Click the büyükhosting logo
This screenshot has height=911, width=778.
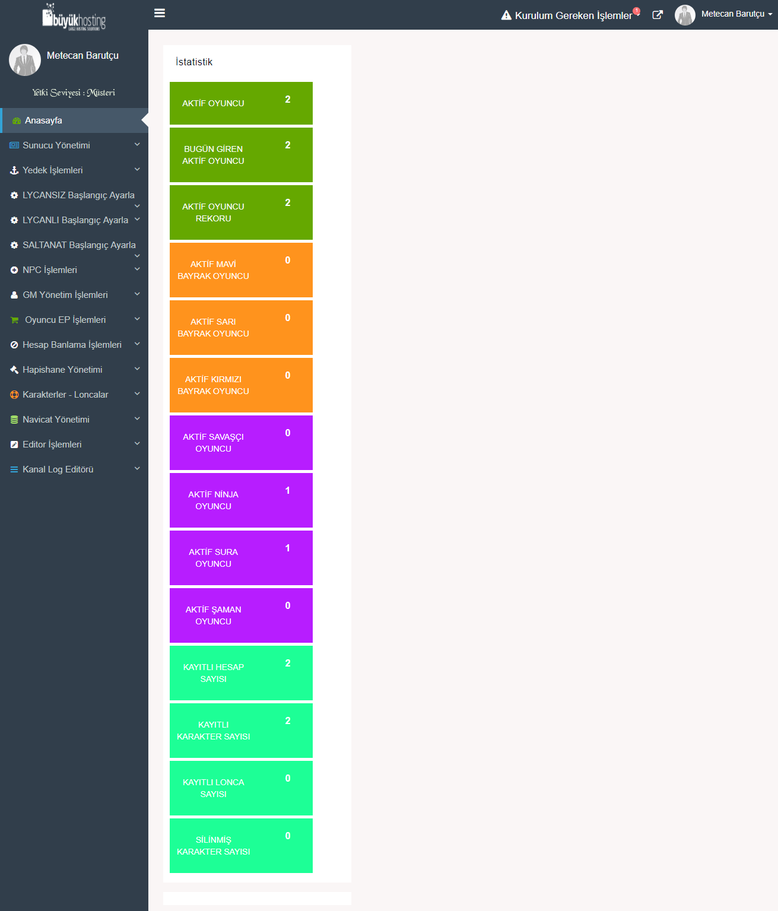coord(74,17)
